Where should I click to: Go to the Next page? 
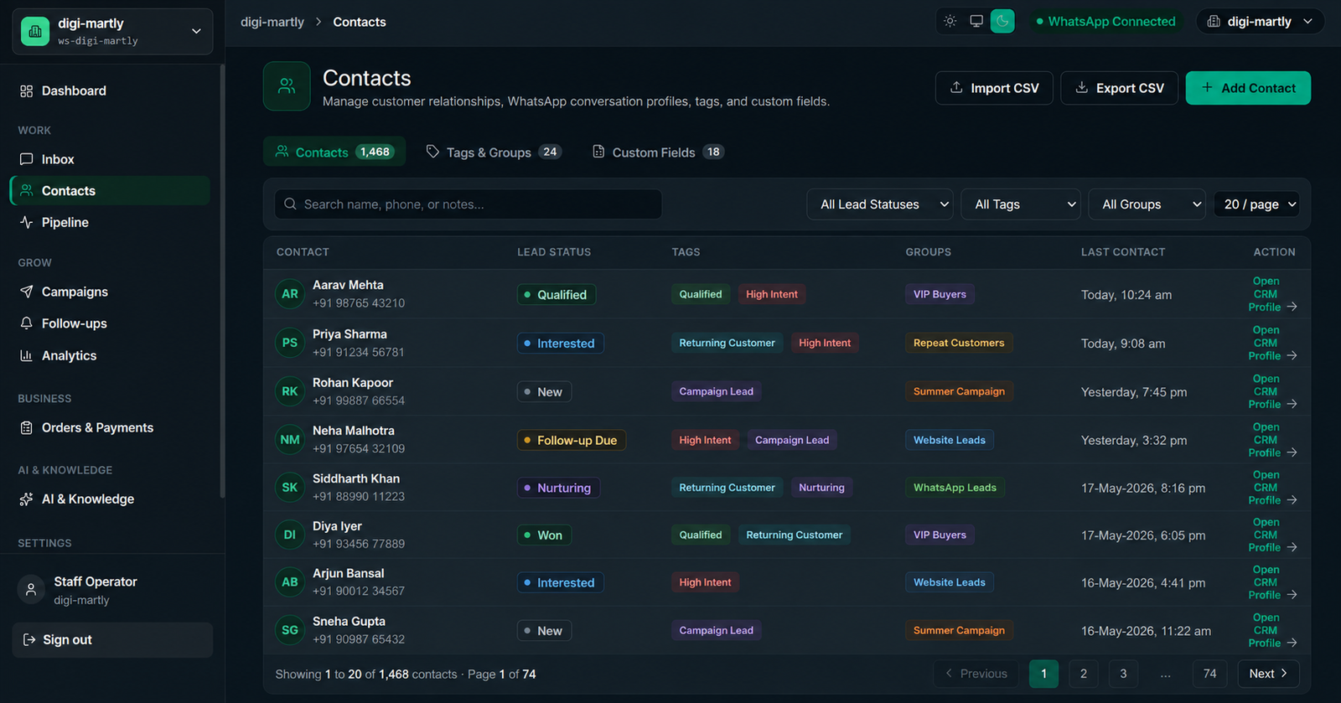click(1269, 674)
